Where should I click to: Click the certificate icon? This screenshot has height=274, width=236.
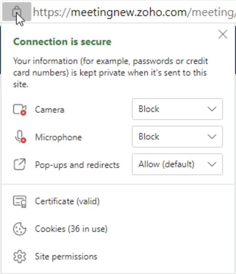(20, 201)
